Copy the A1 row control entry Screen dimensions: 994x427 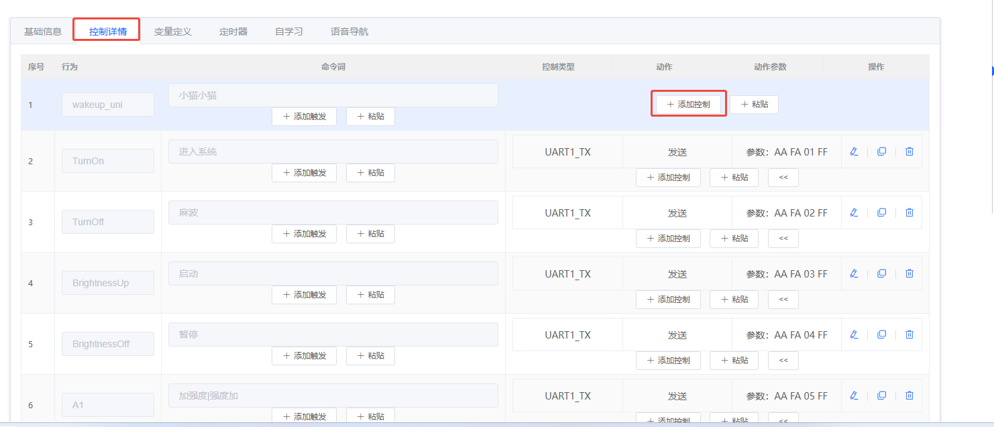pos(881,395)
